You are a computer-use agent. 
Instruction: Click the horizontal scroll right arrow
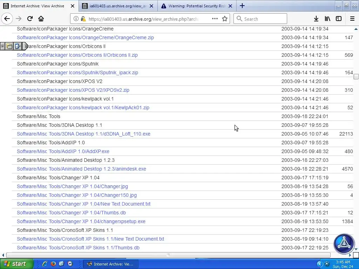[x=350, y=255]
